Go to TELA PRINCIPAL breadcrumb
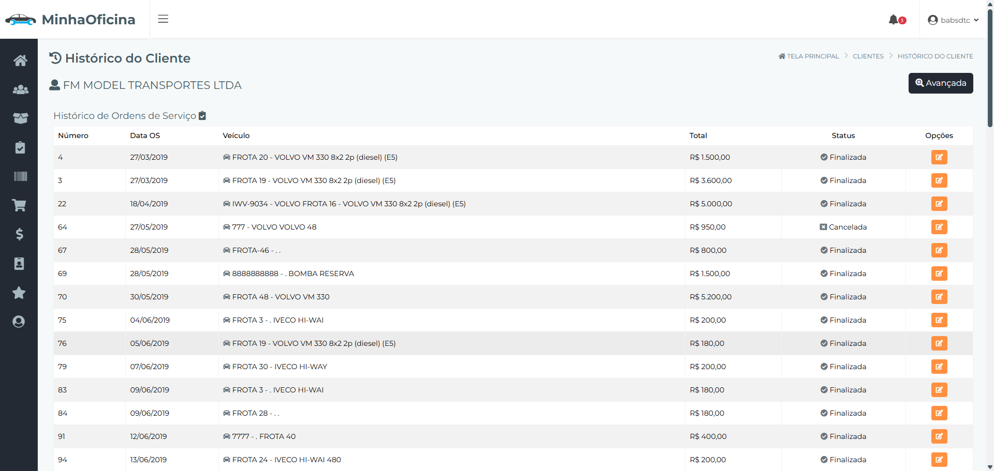 pos(809,56)
